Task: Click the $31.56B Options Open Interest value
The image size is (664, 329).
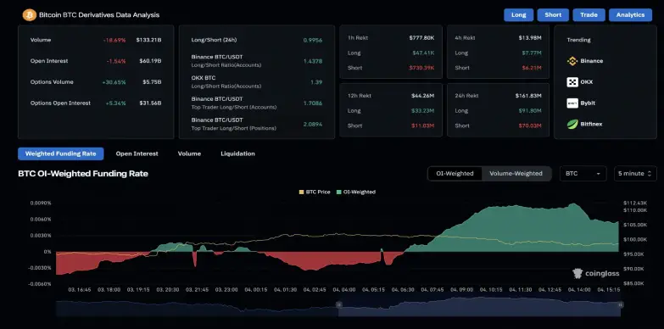Action: 150,103
